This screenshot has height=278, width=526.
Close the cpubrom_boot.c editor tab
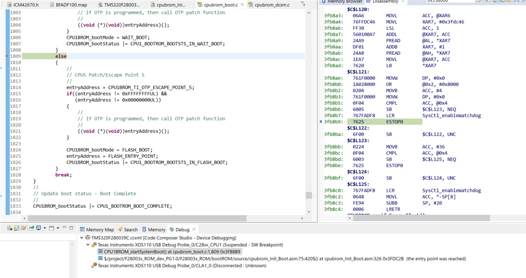(x=242, y=5)
